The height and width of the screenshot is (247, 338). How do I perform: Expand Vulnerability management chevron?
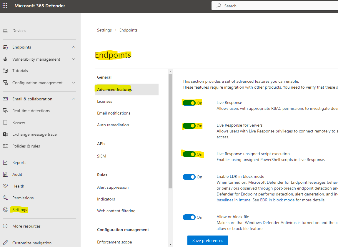[x=74, y=59]
